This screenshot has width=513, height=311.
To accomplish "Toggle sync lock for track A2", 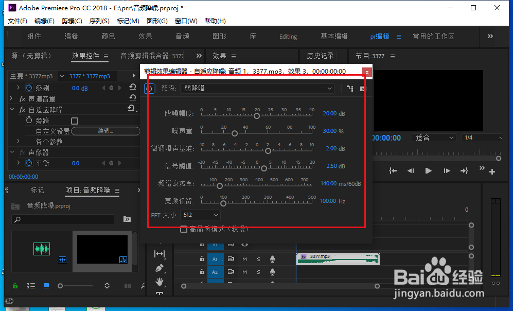I will point(231,272).
